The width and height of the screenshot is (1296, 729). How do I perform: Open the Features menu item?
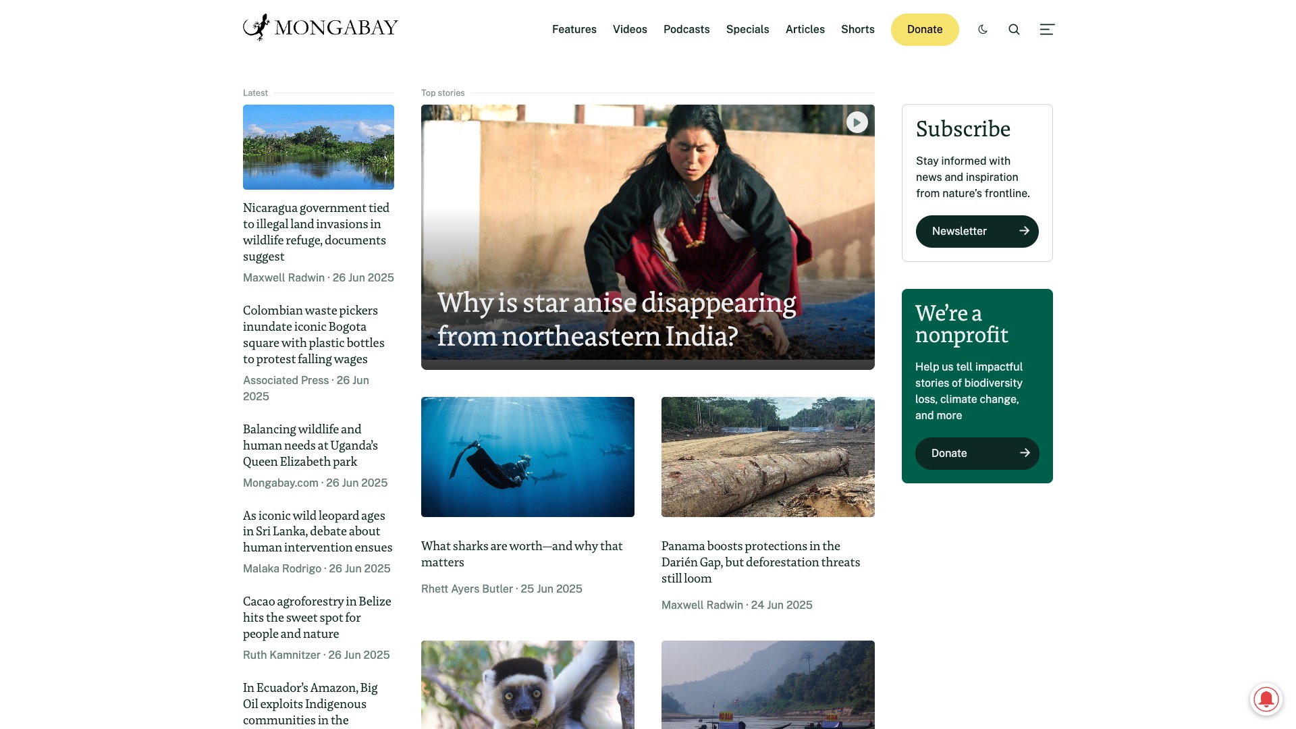pos(574,29)
